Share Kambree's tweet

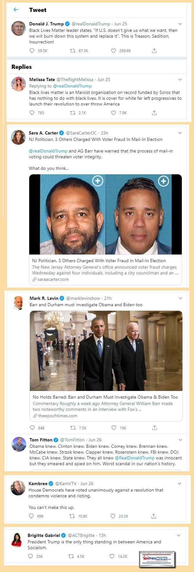[154, 516]
